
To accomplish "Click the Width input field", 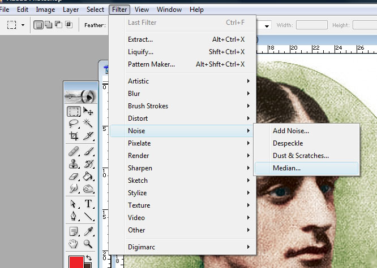I will (311, 25).
